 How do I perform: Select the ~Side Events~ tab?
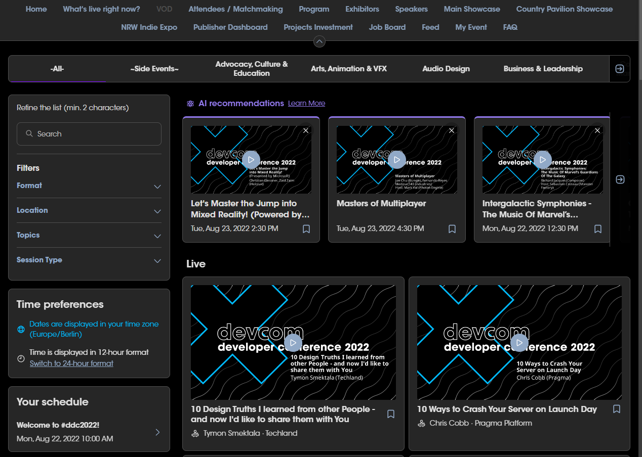pyautogui.click(x=154, y=69)
